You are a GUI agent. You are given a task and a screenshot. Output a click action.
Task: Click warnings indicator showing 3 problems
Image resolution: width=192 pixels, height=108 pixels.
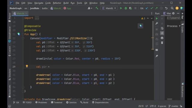coord(143,18)
